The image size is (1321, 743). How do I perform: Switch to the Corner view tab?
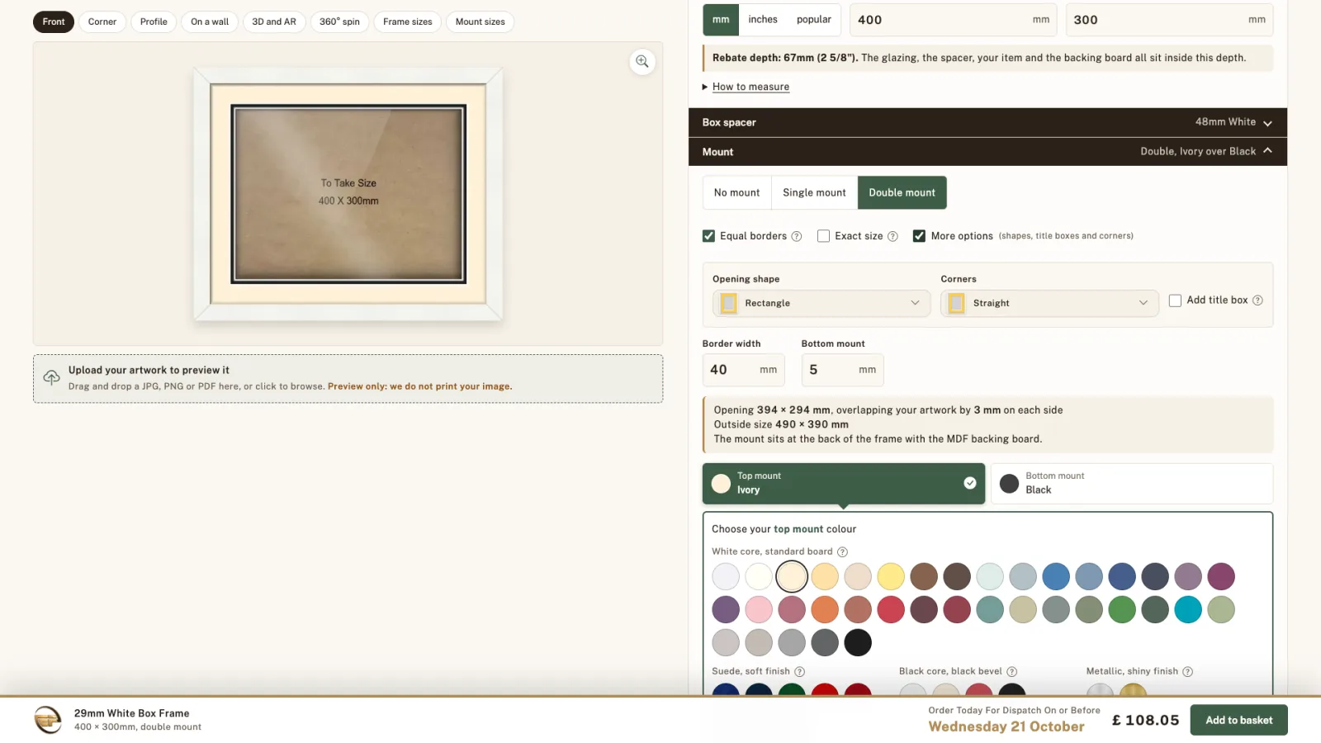click(x=102, y=21)
